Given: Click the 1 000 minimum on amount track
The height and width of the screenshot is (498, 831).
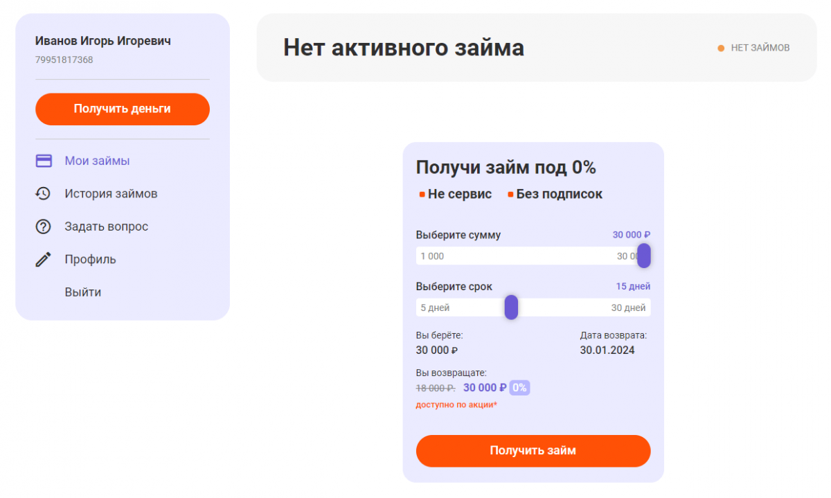Looking at the screenshot, I should click(x=432, y=256).
